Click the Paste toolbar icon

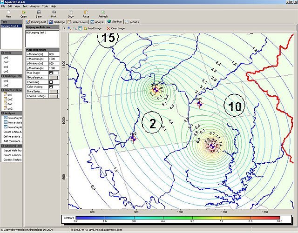pos(86,13)
